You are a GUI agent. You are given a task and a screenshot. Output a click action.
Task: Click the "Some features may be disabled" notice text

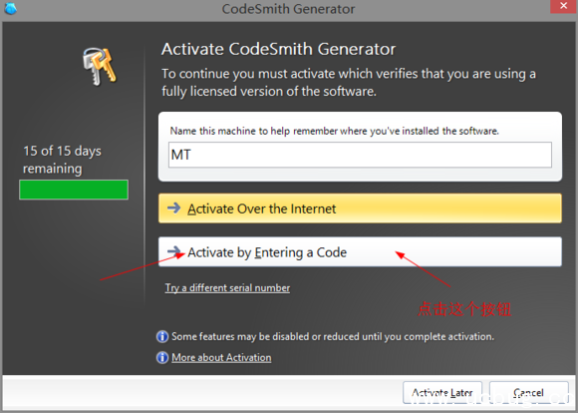point(333,336)
